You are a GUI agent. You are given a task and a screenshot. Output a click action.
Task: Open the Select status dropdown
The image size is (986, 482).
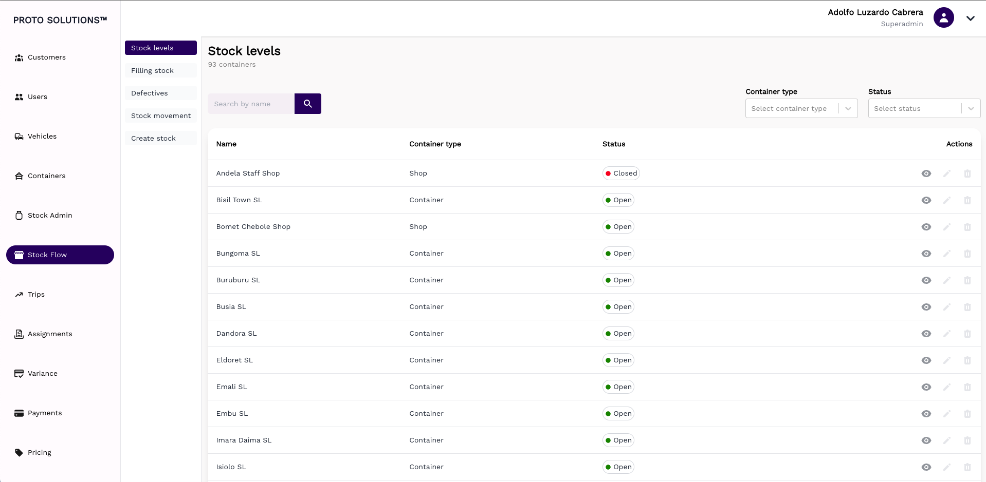(924, 108)
